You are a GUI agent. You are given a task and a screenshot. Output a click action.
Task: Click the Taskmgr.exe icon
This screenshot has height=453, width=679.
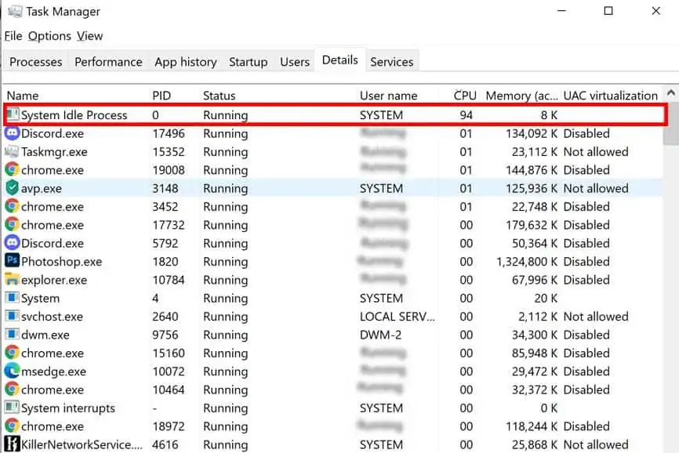[x=9, y=152]
